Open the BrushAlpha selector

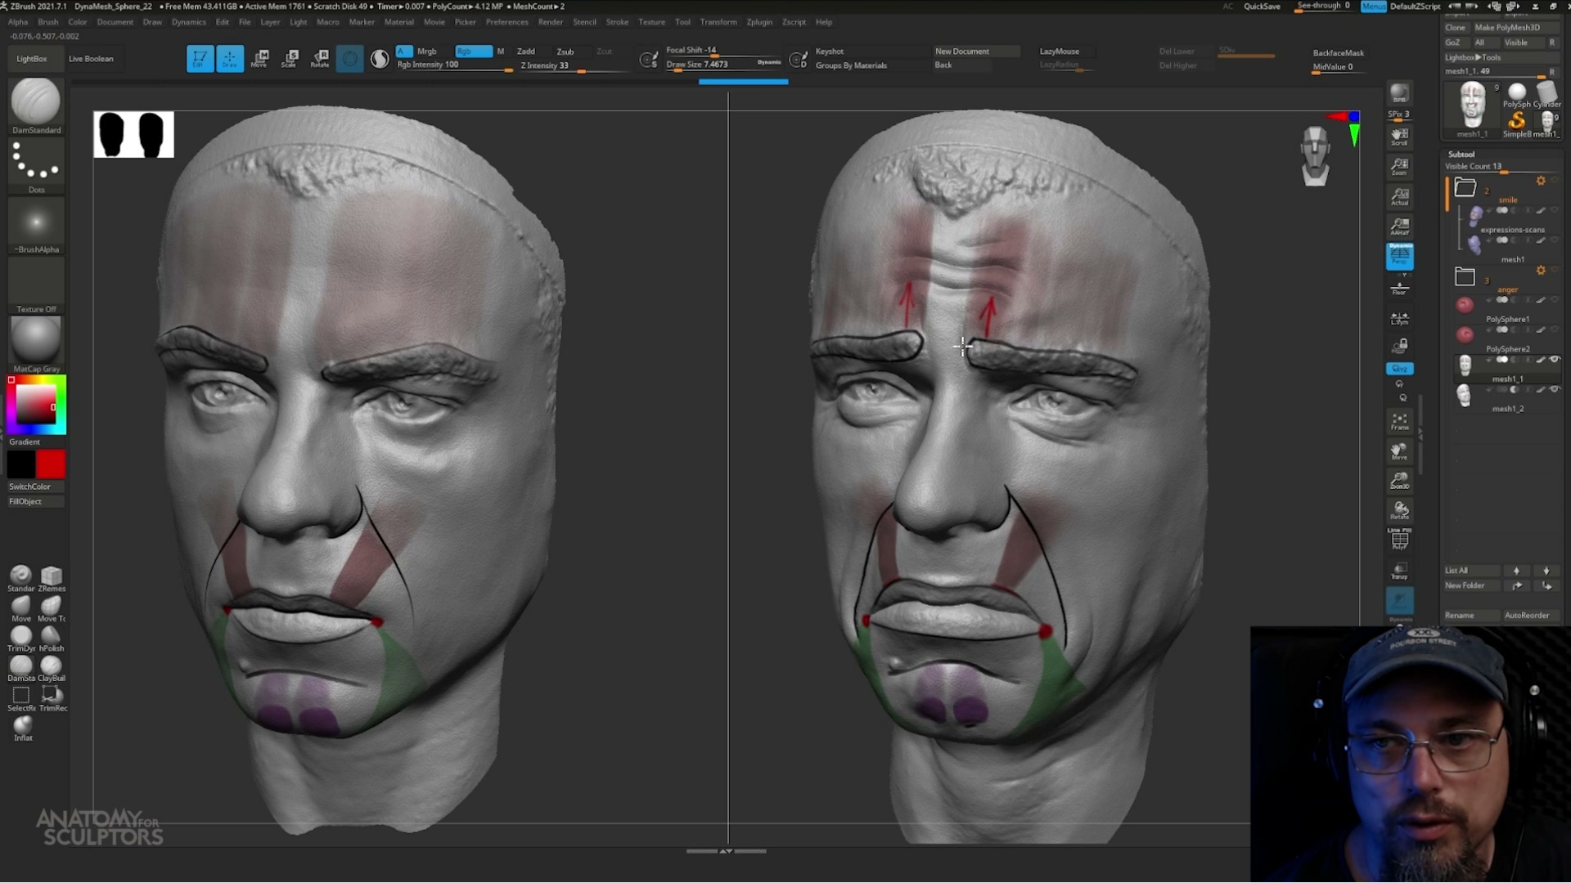pyautogui.click(x=36, y=226)
